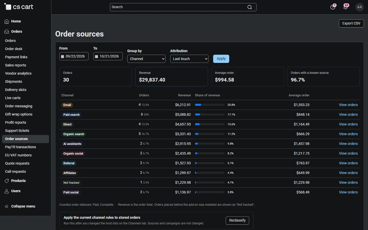Open the AA user avatar menu
The width and height of the screenshot is (368, 230).
tap(360, 7)
